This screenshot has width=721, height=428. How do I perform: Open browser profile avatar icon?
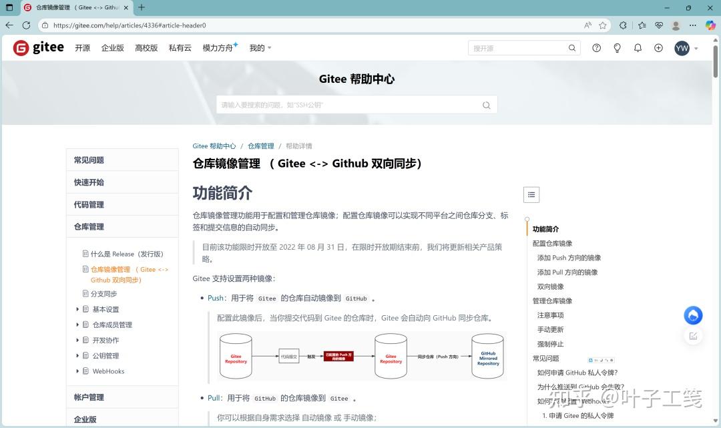676,25
